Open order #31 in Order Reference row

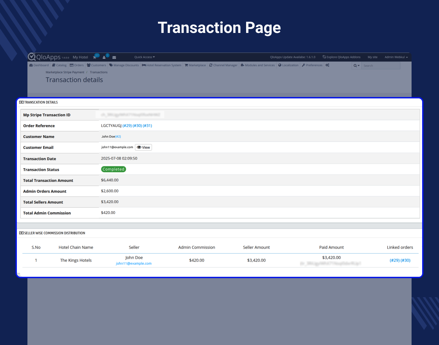[147, 126]
